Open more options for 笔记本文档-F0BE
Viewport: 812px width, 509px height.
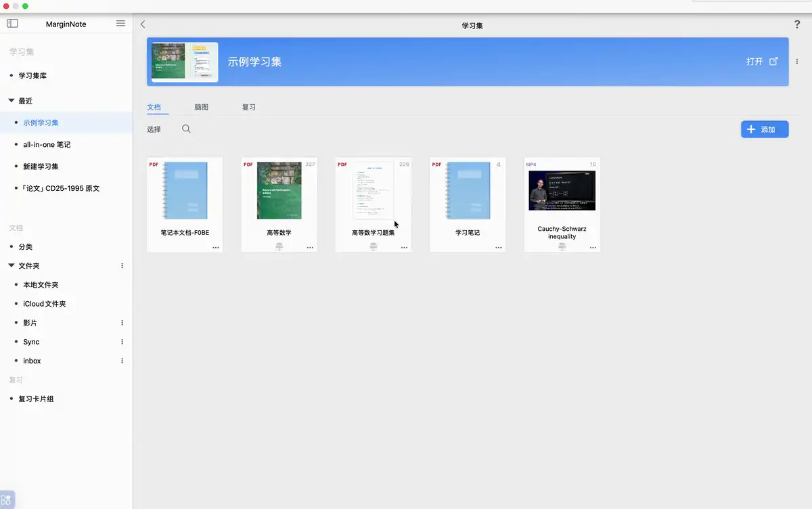(x=216, y=248)
